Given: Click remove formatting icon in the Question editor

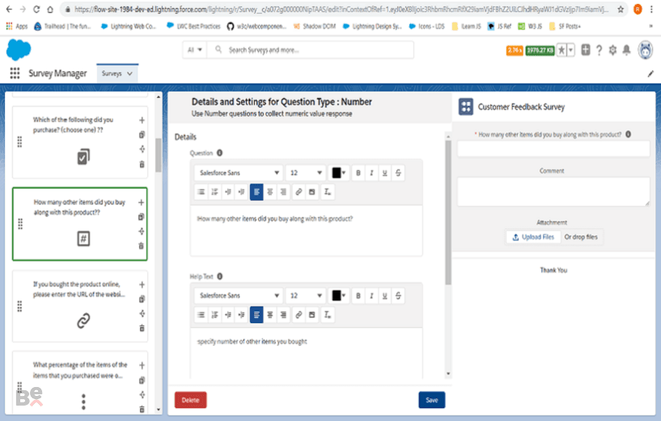Looking at the screenshot, I should (328, 192).
